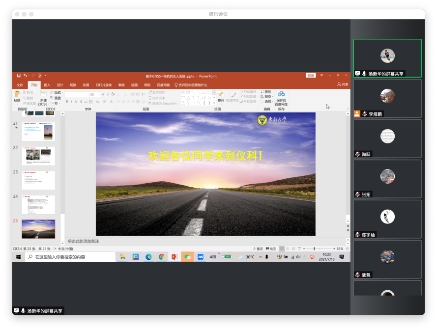Open the Select dropdown in editing group

(x=267, y=102)
